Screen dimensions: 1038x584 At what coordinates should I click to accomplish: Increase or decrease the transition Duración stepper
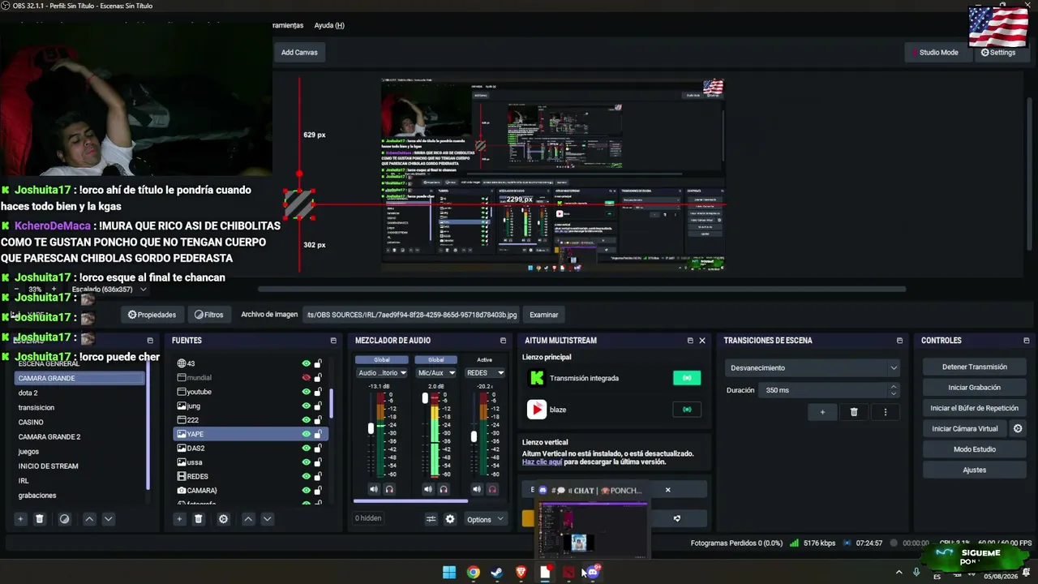(894, 390)
